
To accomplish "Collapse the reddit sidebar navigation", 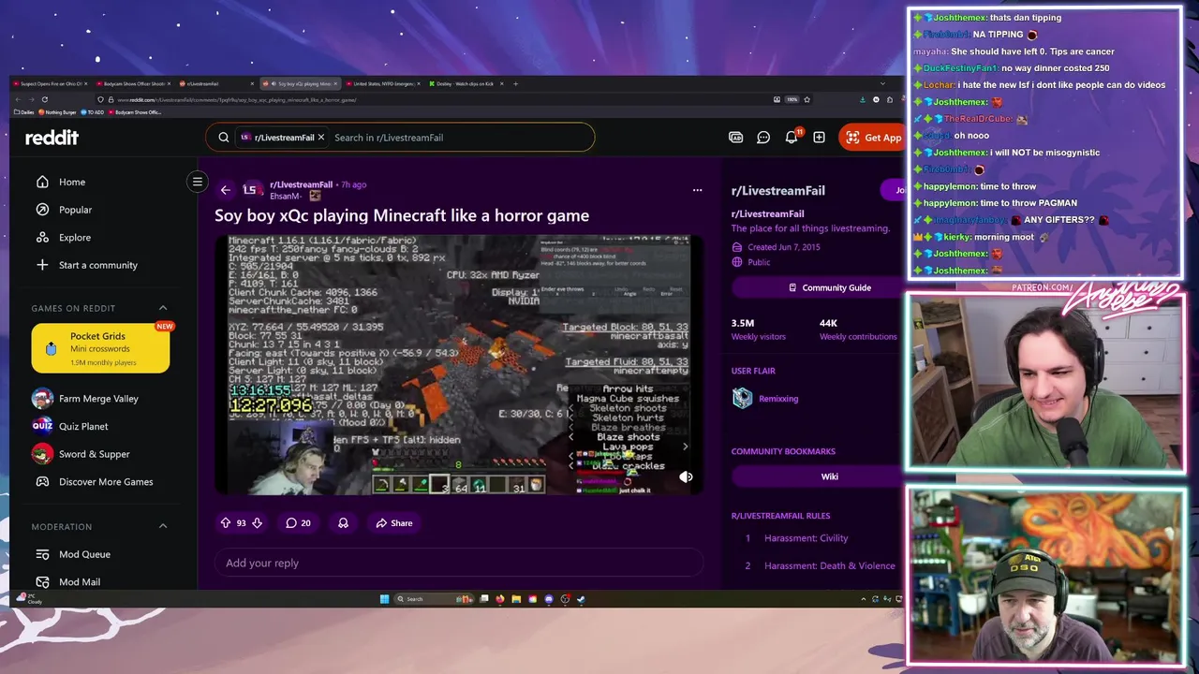I will 197,182.
